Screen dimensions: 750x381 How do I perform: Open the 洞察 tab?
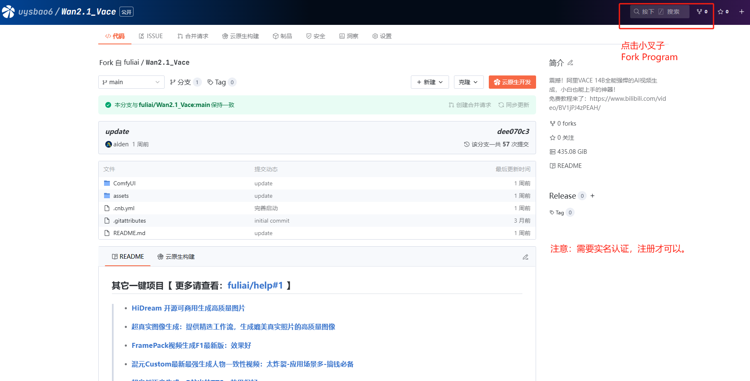(x=349, y=36)
